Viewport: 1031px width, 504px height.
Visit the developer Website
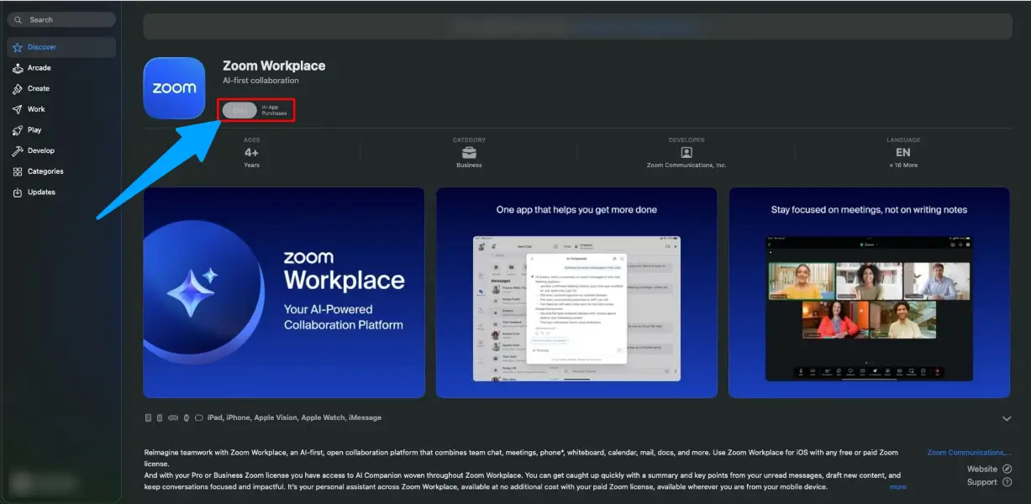983,469
